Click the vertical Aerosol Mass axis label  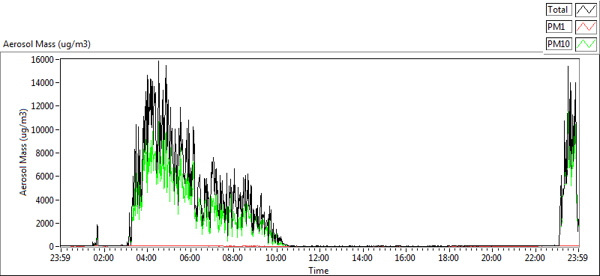coord(24,153)
